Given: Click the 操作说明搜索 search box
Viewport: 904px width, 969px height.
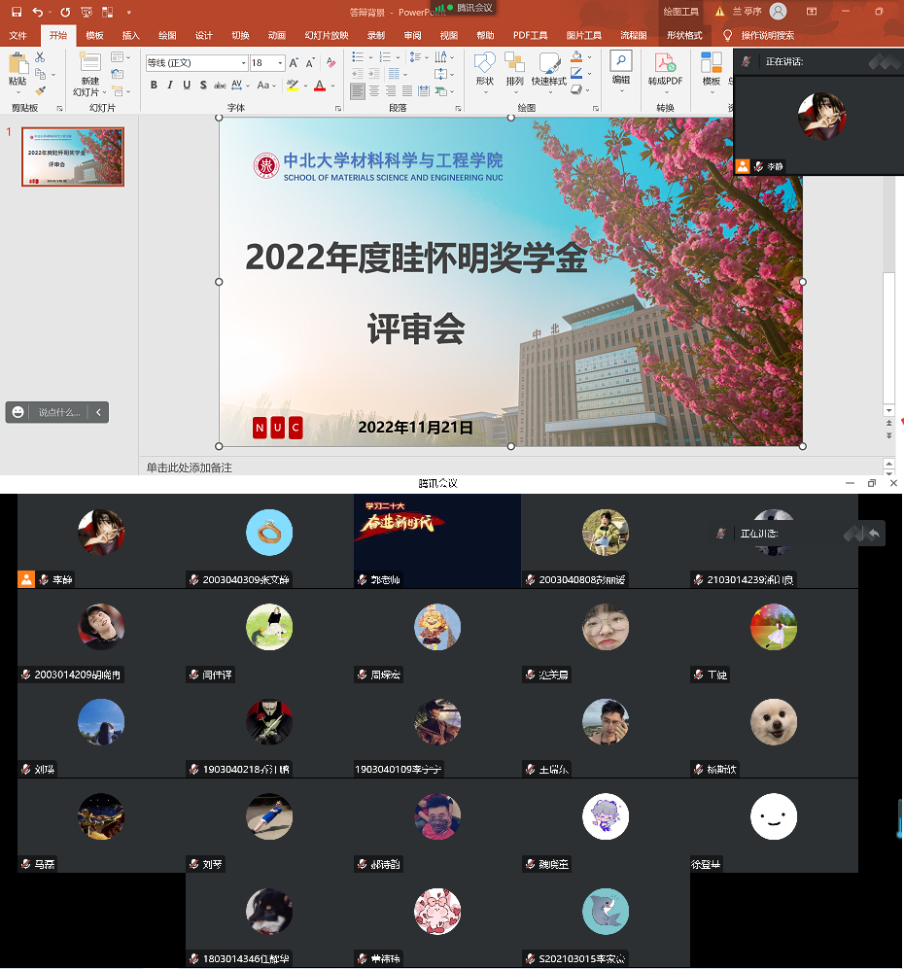Looking at the screenshot, I should 767,35.
